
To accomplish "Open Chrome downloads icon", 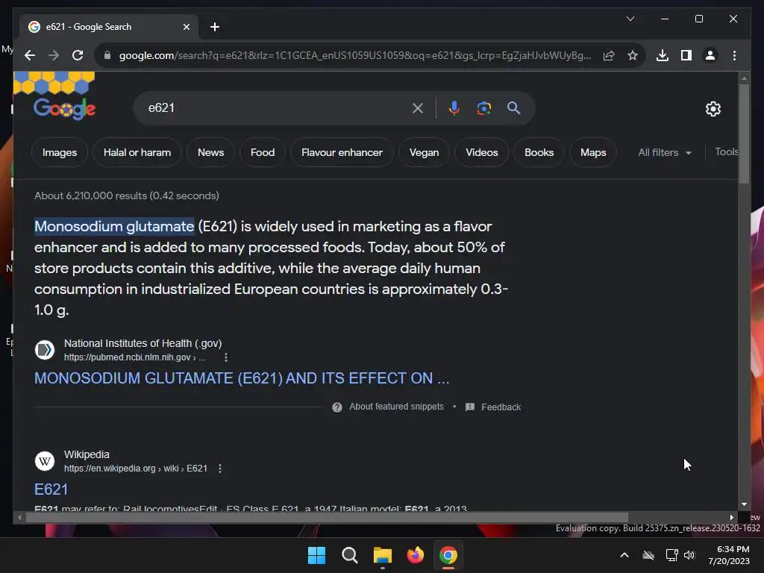I will click(663, 55).
